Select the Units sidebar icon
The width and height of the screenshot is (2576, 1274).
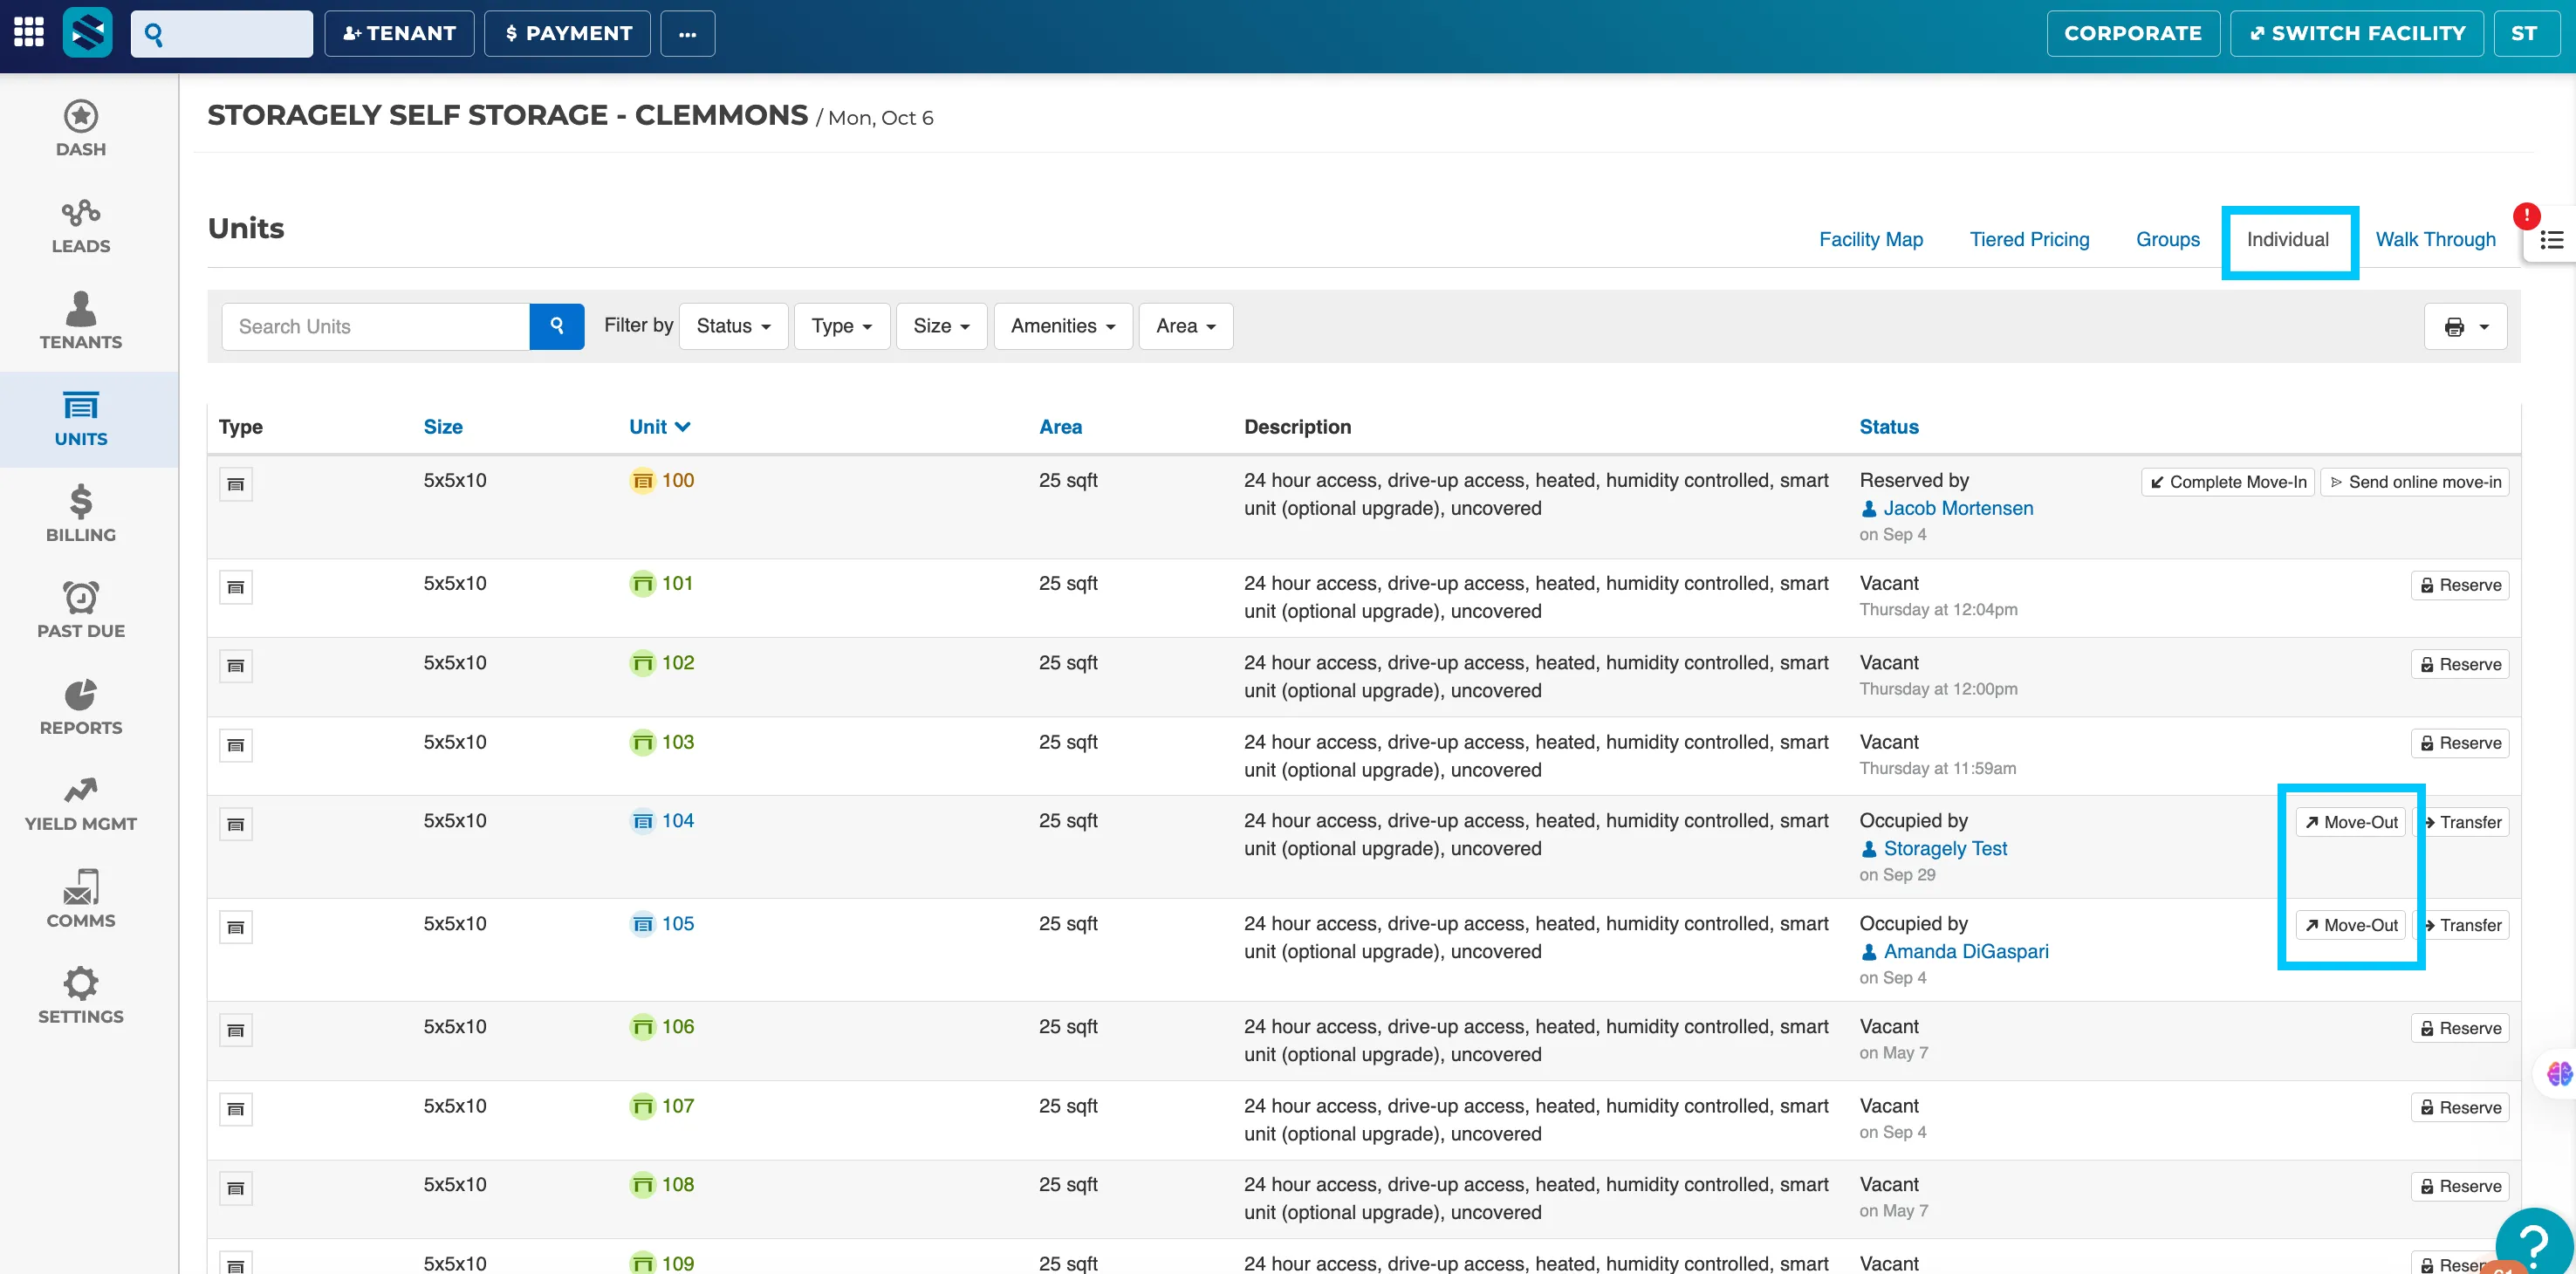[x=81, y=418]
